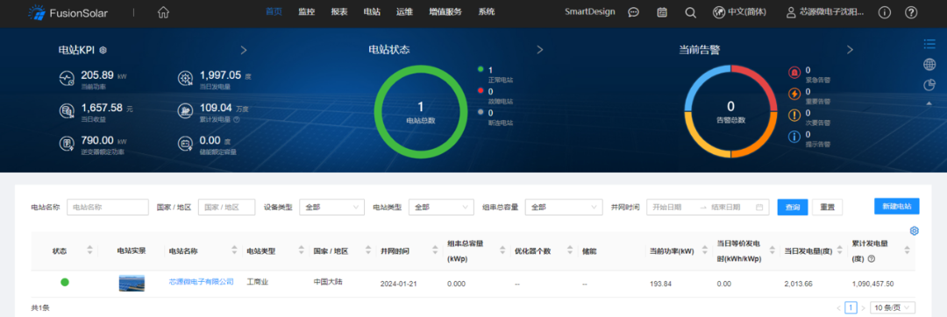Click next page arrow in pagination
Image resolution: width=947 pixels, height=317 pixels.
[863, 308]
